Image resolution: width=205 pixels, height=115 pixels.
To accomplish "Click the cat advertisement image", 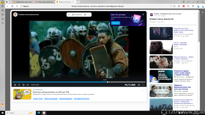I will point(22,94).
